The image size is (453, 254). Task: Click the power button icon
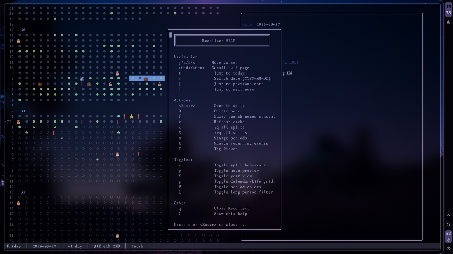click(448, 249)
